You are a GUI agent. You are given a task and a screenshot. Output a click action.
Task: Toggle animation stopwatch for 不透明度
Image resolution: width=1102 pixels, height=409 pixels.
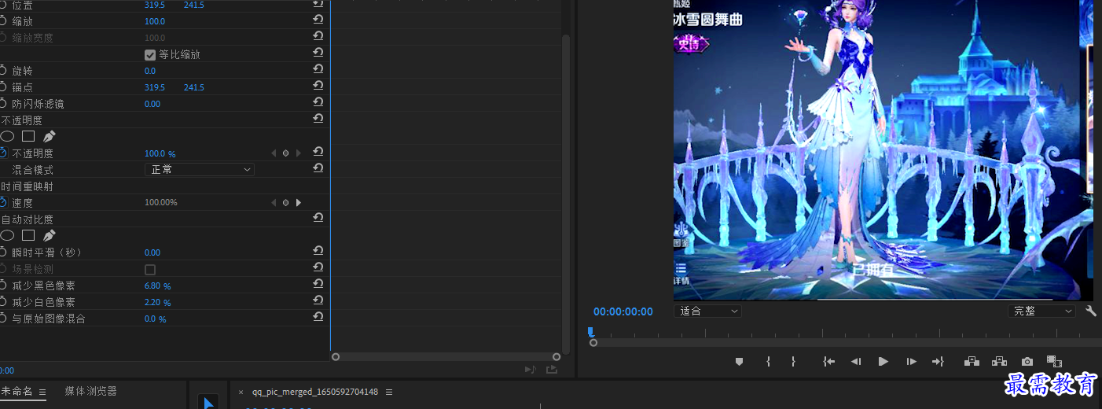(x=3, y=153)
